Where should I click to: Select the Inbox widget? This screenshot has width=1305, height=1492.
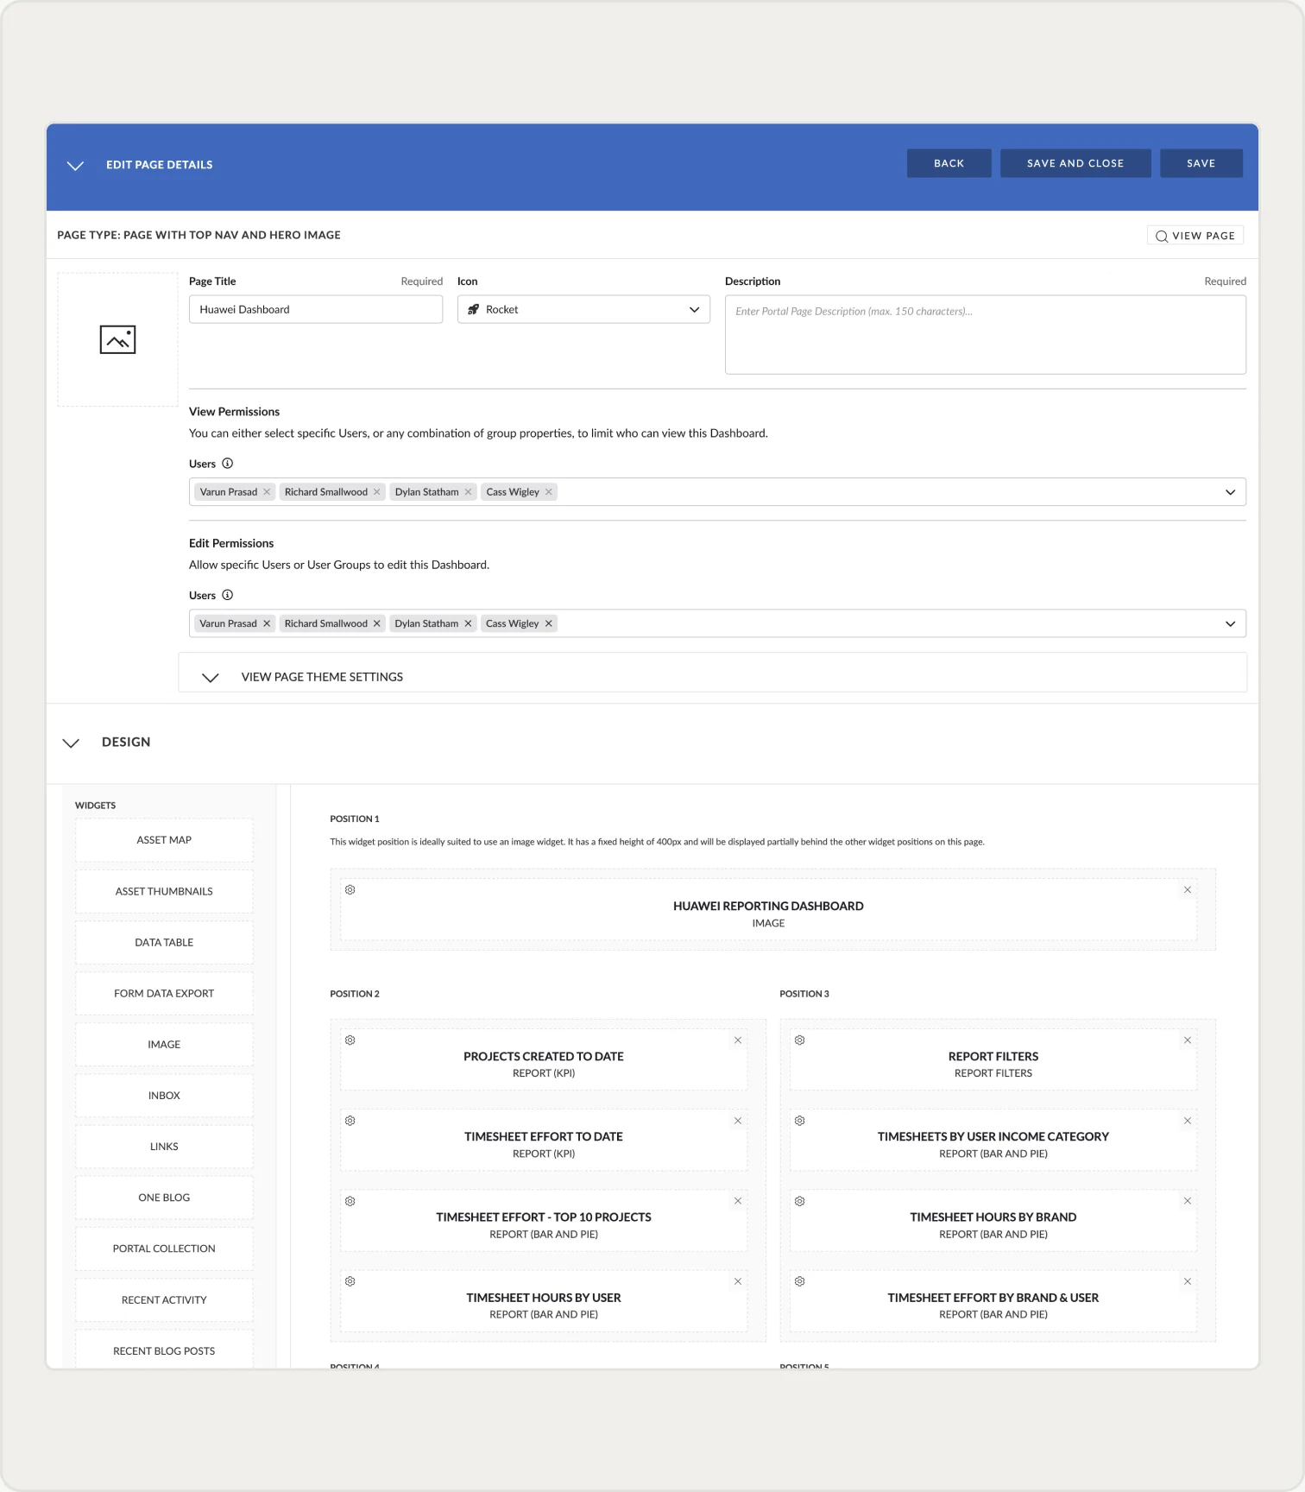point(164,1095)
